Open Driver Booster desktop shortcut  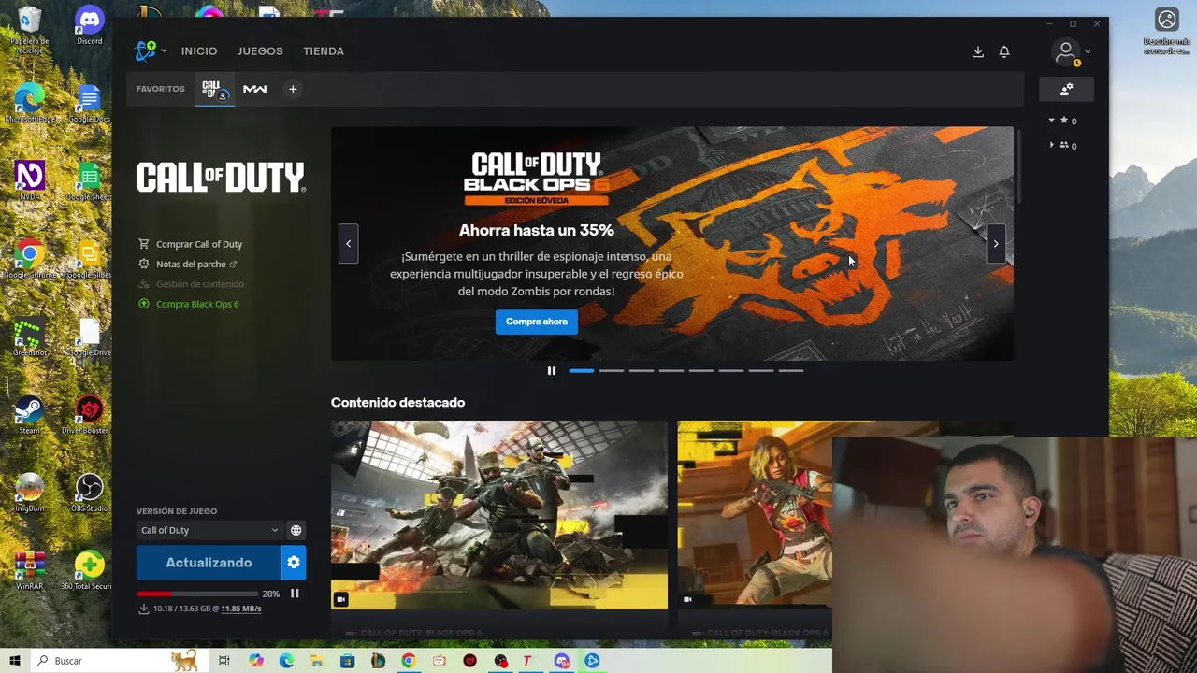pos(90,415)
